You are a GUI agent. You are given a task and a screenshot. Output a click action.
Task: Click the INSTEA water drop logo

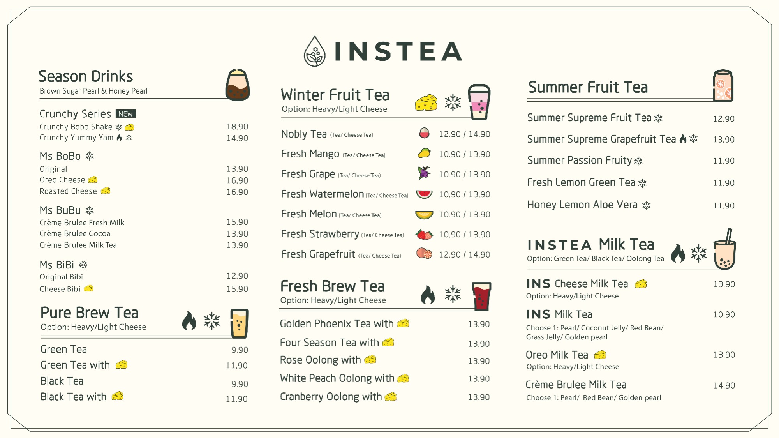click(314, 51)
